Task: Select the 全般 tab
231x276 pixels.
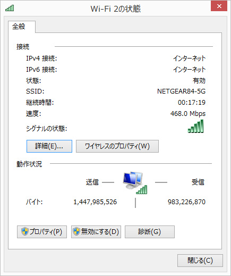Action: [22, 27]
